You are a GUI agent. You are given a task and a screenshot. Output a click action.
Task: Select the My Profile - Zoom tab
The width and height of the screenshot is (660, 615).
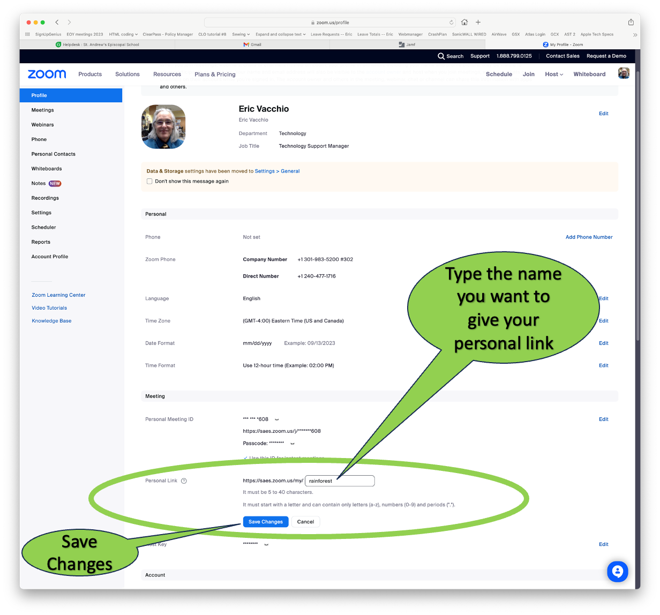tap(562, 44)
